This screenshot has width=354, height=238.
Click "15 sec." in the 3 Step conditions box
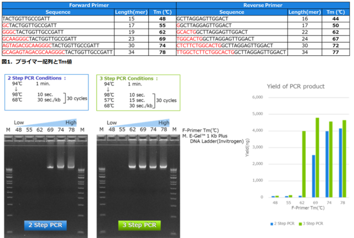point(137,101)
